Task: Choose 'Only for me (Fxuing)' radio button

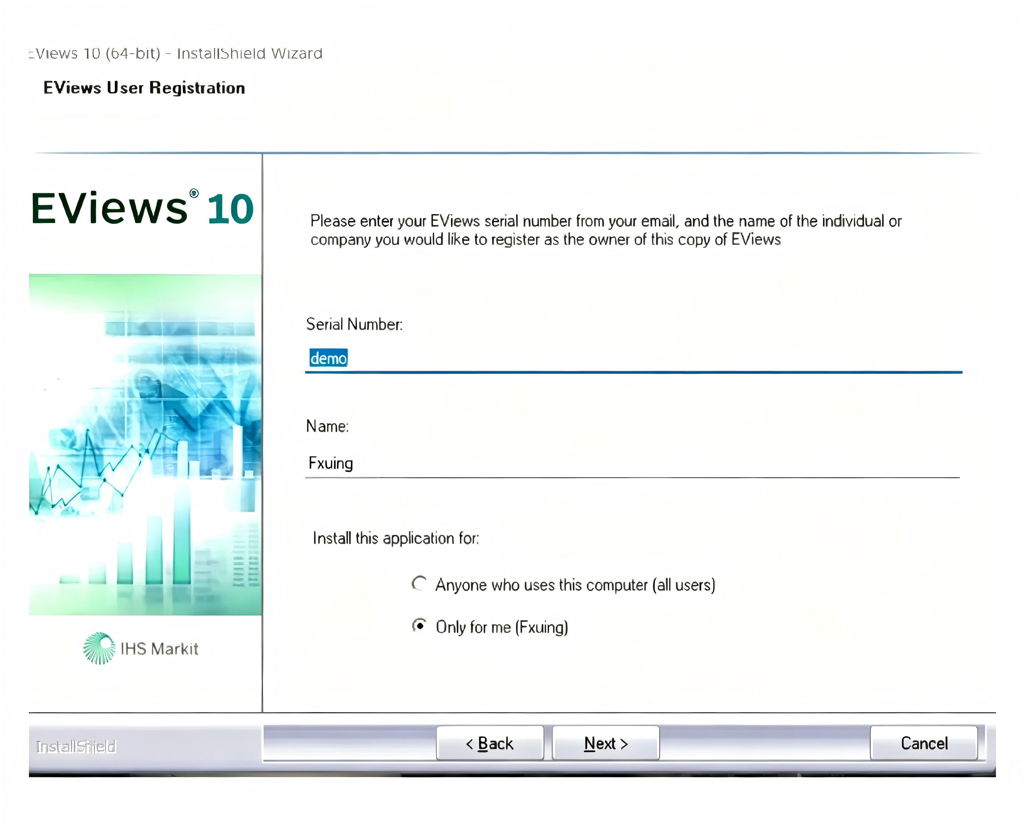Action: (419, 626)
